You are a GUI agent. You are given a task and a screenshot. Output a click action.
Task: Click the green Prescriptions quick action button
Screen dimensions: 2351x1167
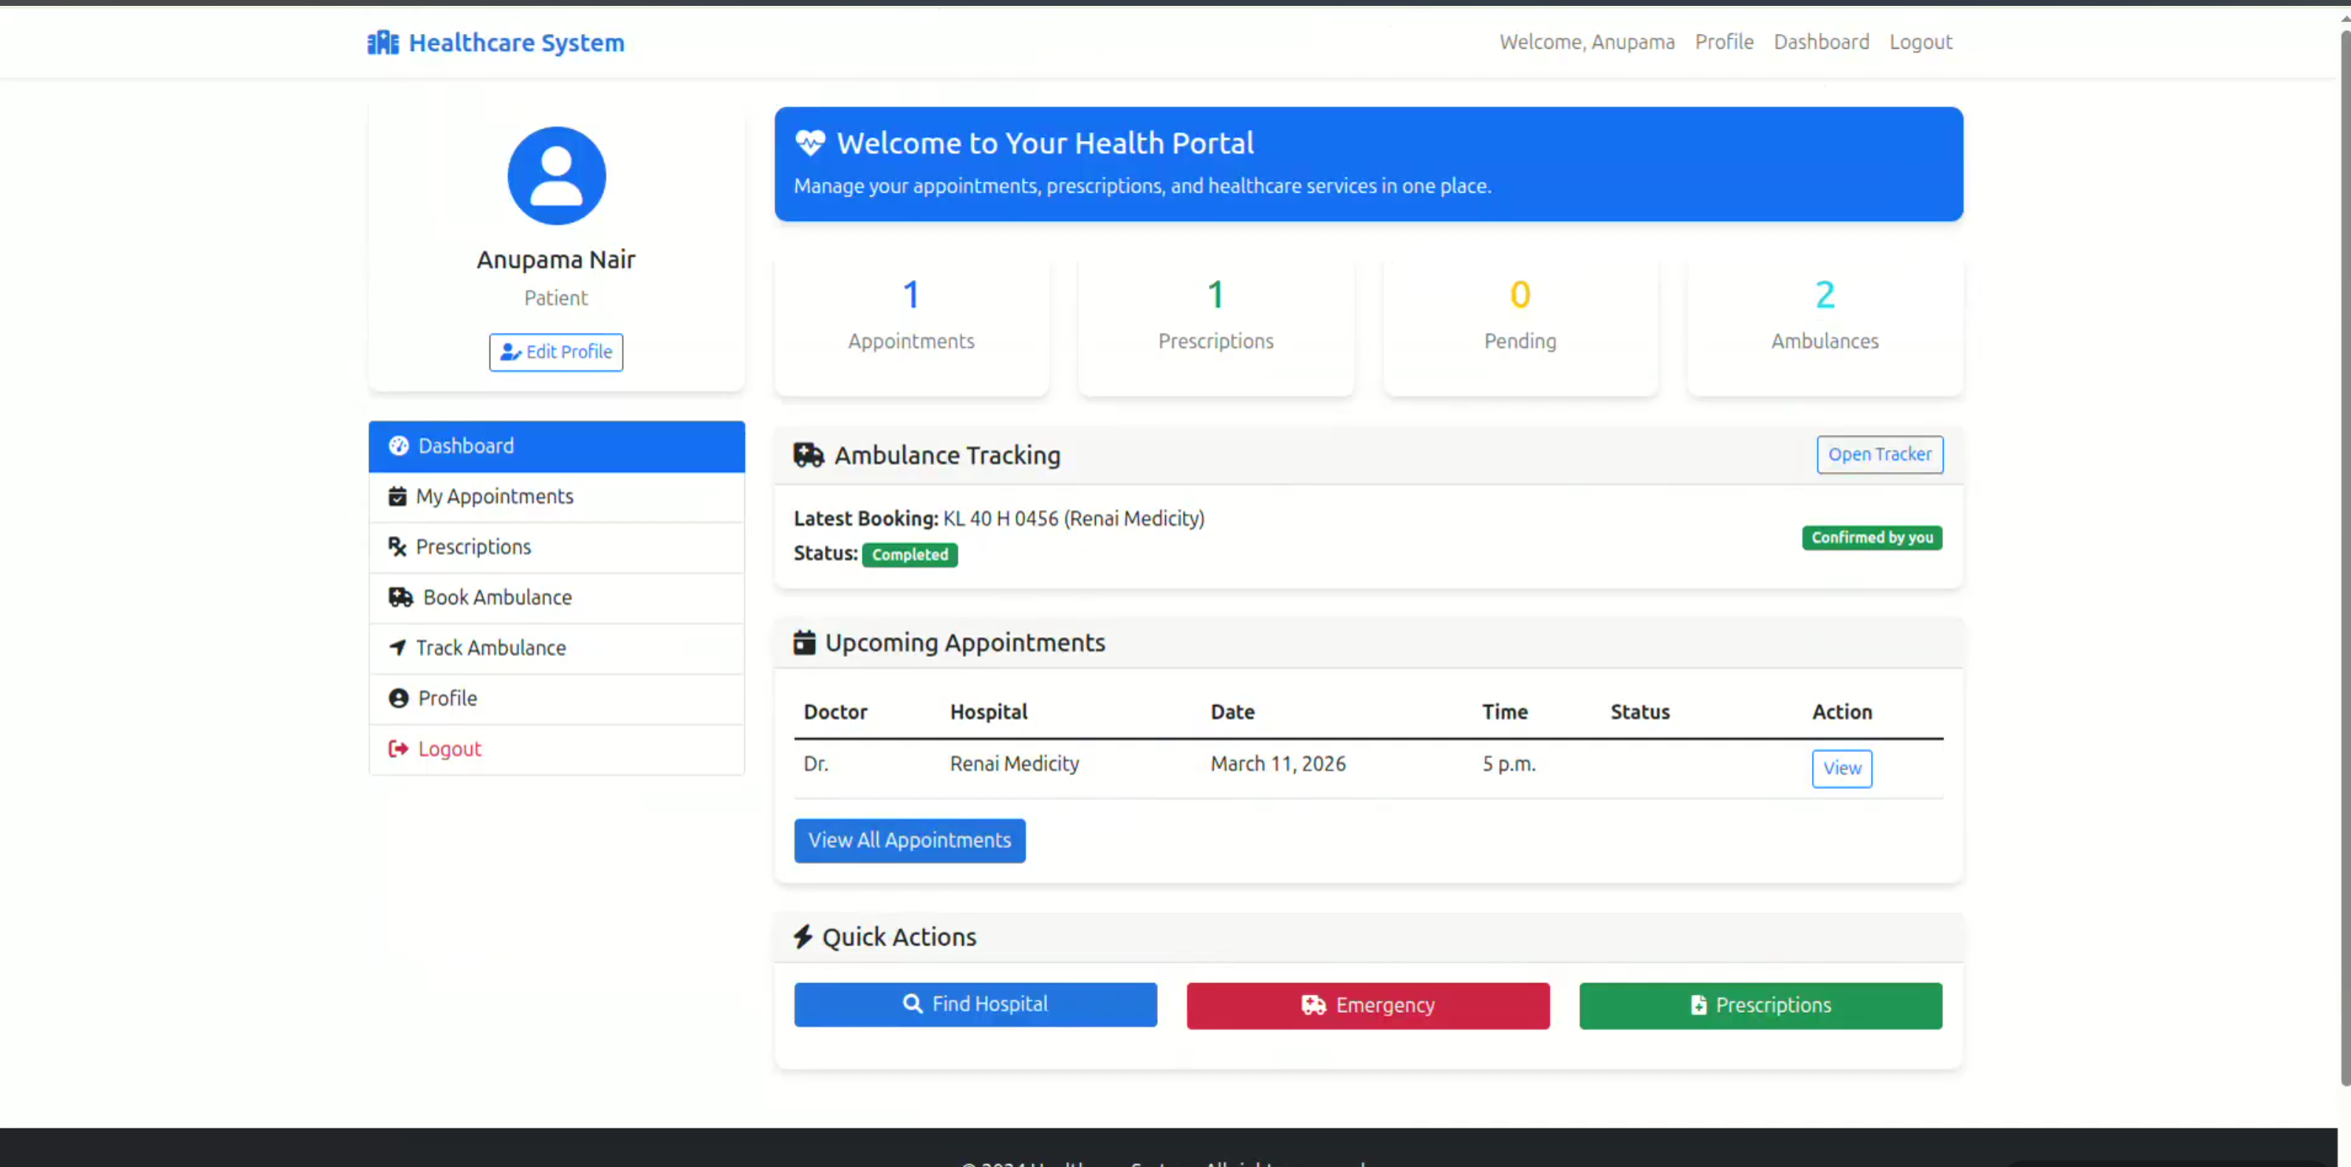tap(1760, 1005)
